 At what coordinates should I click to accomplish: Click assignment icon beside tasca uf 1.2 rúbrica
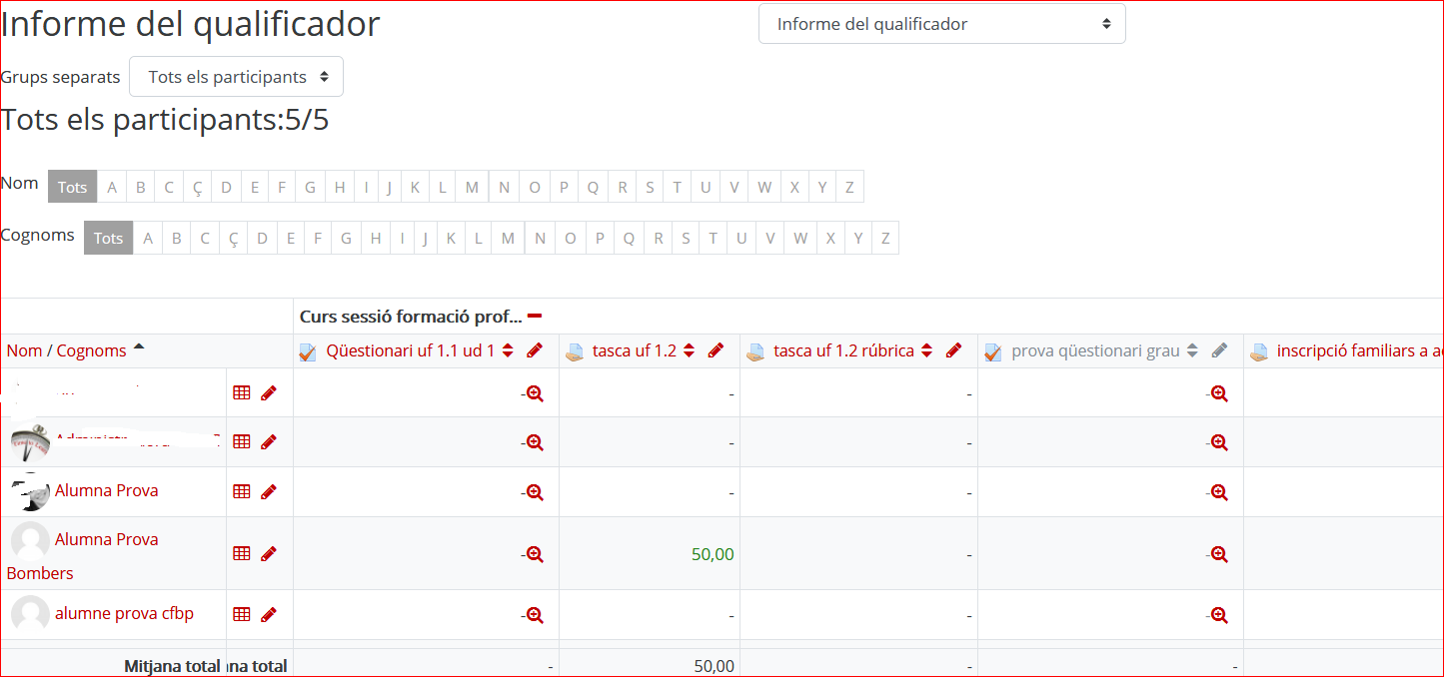click(x=755, y=351)
